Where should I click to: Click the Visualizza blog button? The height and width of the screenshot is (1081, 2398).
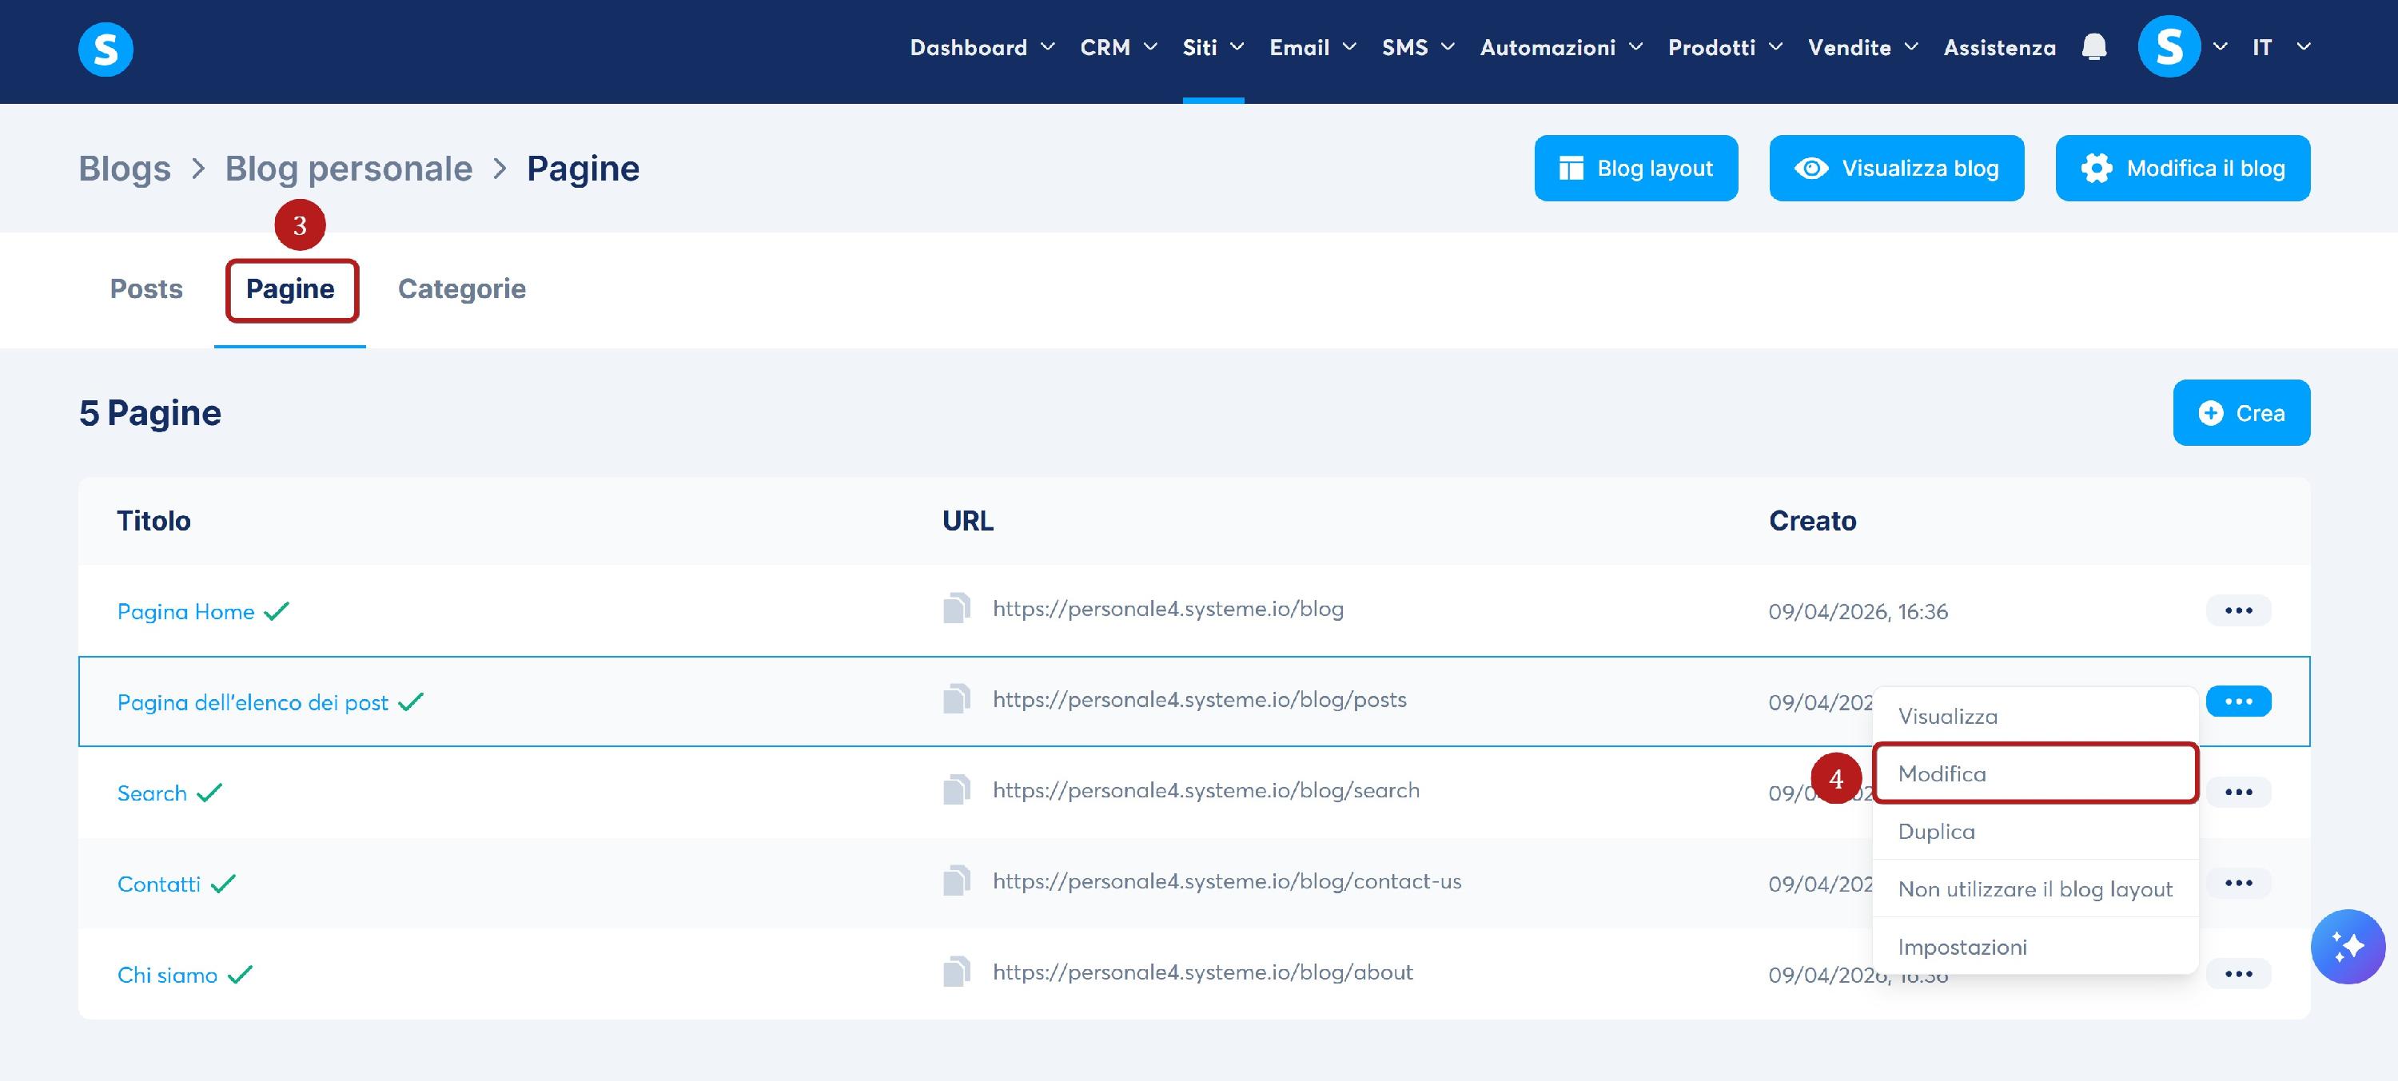click(1896, 169)
